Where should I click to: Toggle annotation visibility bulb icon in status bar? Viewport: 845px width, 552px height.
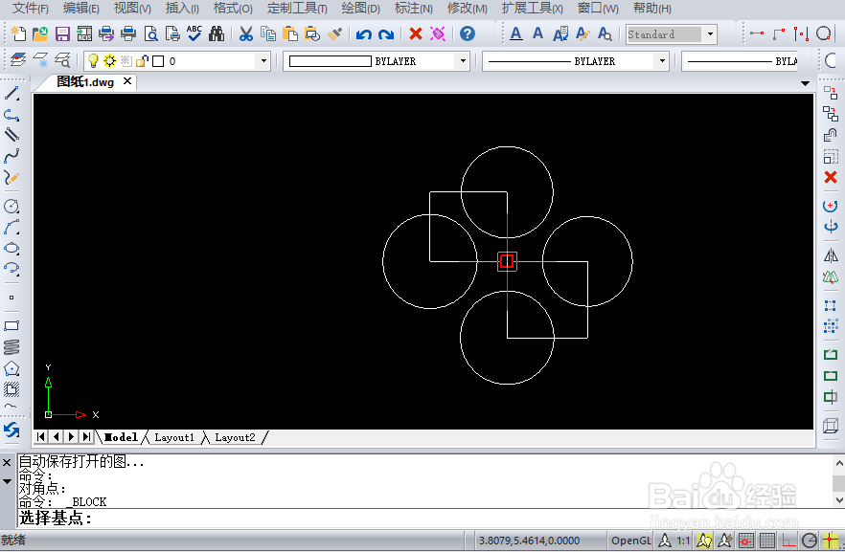click(x=704, y=541)
